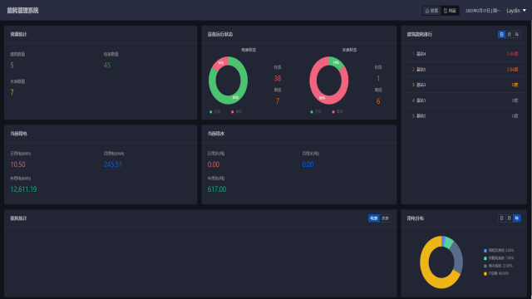Toggle the pink offline legend under the water meter chart
532x299 pixels.
[337, 112]
